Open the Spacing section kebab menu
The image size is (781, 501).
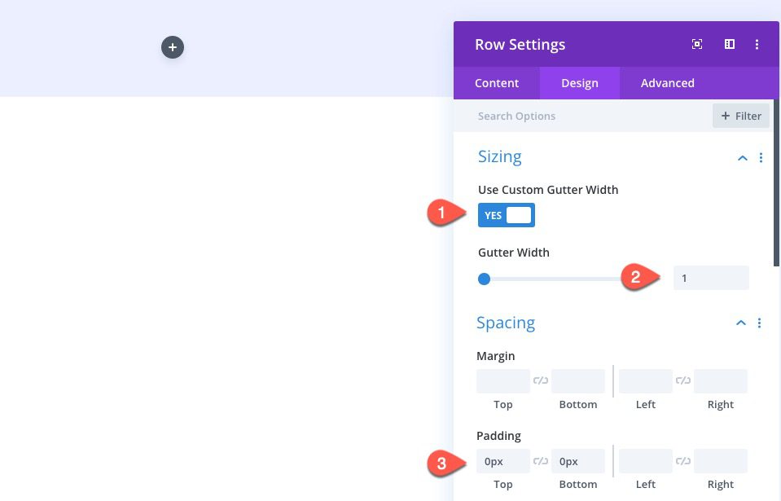pos(760,323)
